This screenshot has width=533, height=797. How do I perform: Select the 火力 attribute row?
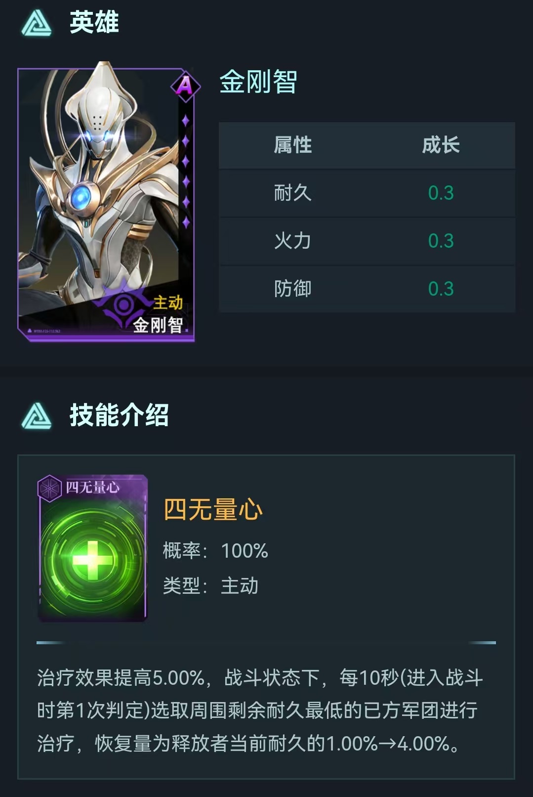(367, 241)
